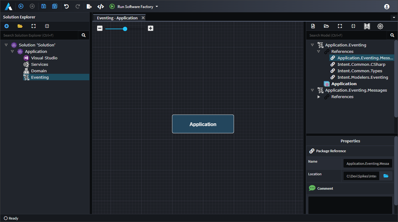
Task: Select Solution 'Solution' tree item
Action: point(37,45)
